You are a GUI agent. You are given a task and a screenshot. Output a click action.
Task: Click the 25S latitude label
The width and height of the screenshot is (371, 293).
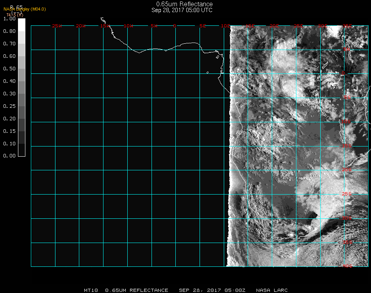347,194
